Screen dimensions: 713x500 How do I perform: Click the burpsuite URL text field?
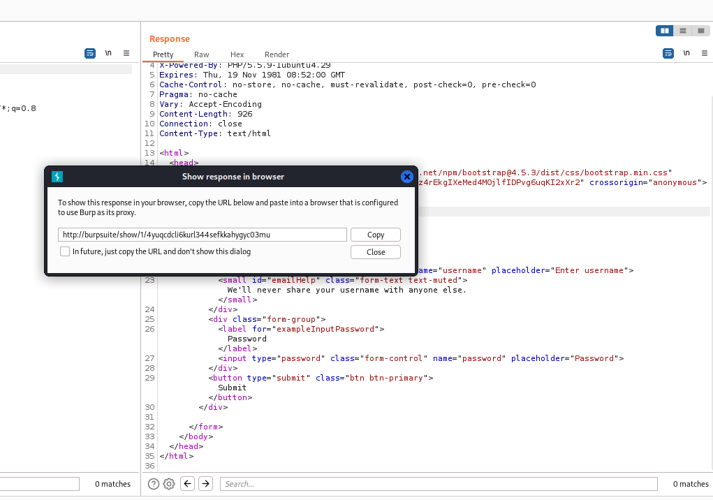tap(203, 235)
